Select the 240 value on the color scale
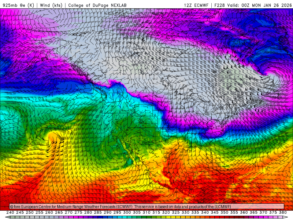The width and height of the screenshot is (293, 219). click(10, 212)
